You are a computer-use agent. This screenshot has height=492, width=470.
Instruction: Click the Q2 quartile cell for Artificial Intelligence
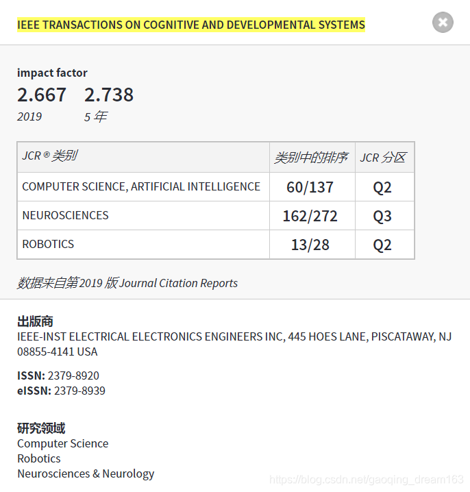384,187
